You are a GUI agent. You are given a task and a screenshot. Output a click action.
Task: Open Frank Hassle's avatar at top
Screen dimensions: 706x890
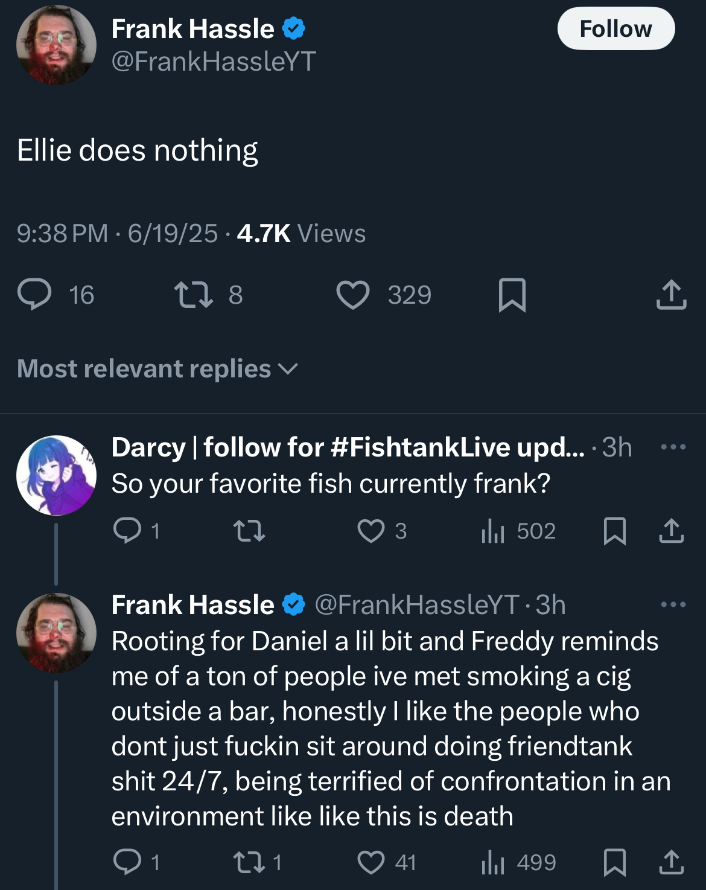(56, 45)
